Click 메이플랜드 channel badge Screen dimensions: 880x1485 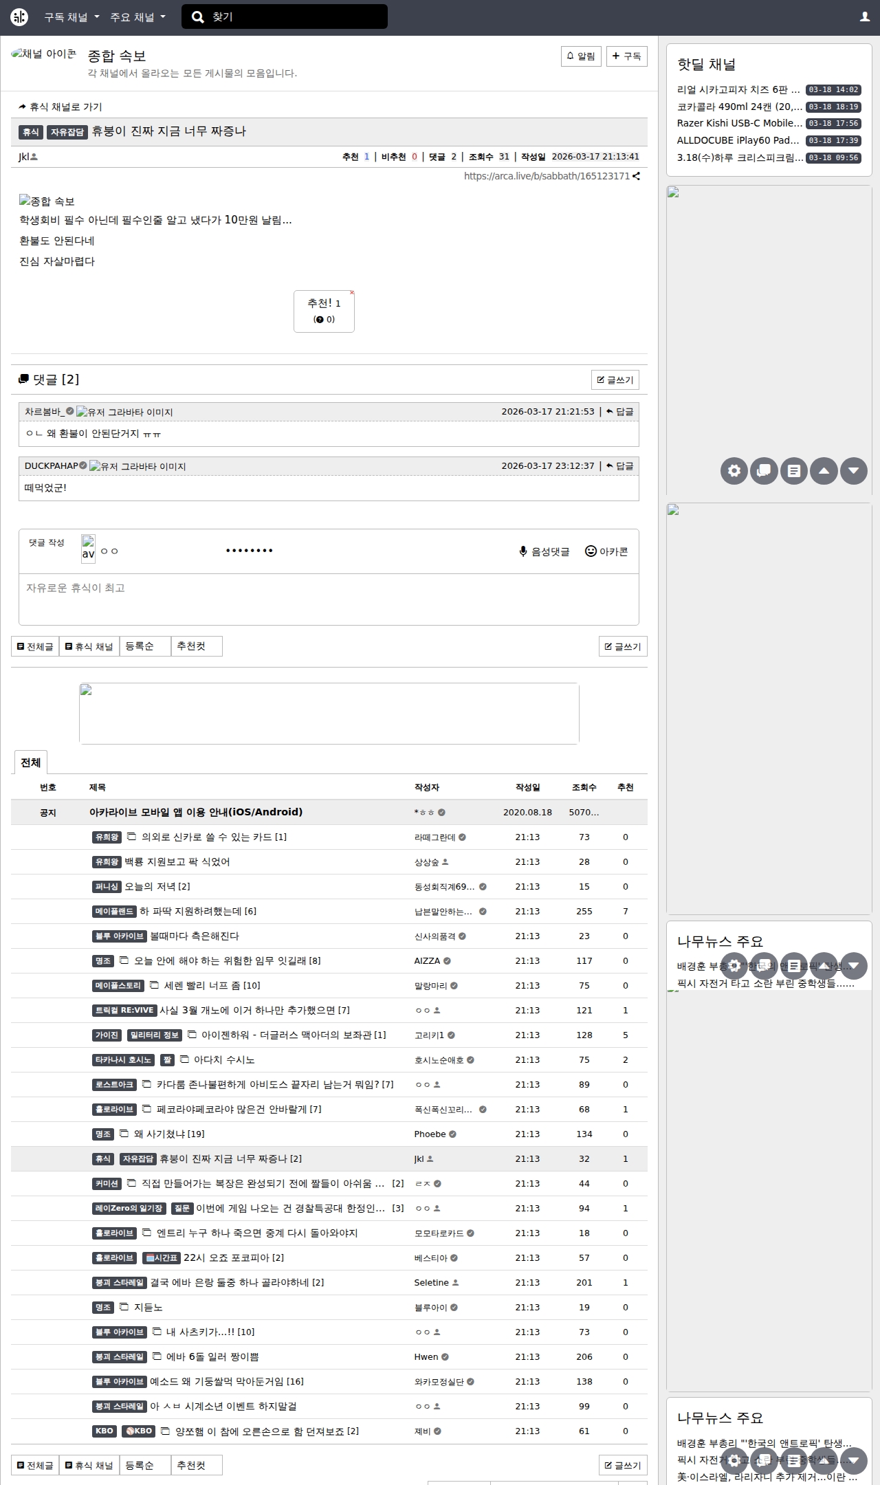(114, 912)
